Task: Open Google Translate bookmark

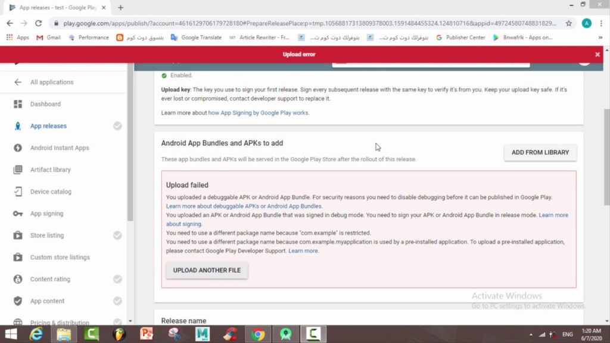Action: [x=197, y=38]
